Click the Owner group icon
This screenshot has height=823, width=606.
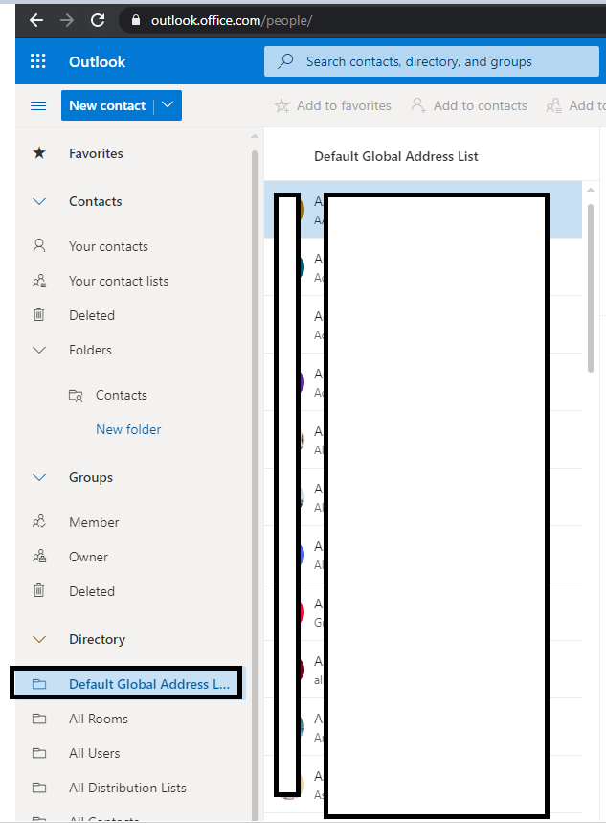tap(39, 556)
